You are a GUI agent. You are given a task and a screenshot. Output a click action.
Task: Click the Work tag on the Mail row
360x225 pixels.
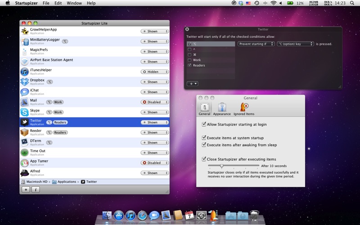tap(58, 102)
